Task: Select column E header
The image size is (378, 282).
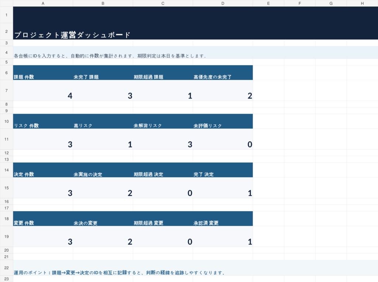Action: coord(268,3)
